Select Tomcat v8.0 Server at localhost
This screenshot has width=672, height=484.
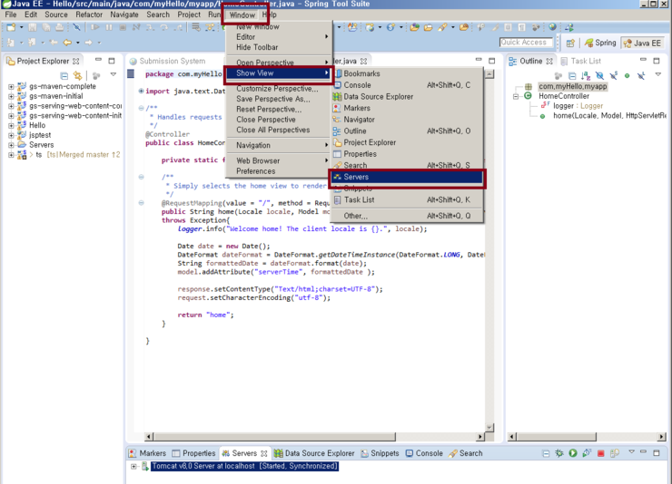pyautogui.click(x=244, y=466)
